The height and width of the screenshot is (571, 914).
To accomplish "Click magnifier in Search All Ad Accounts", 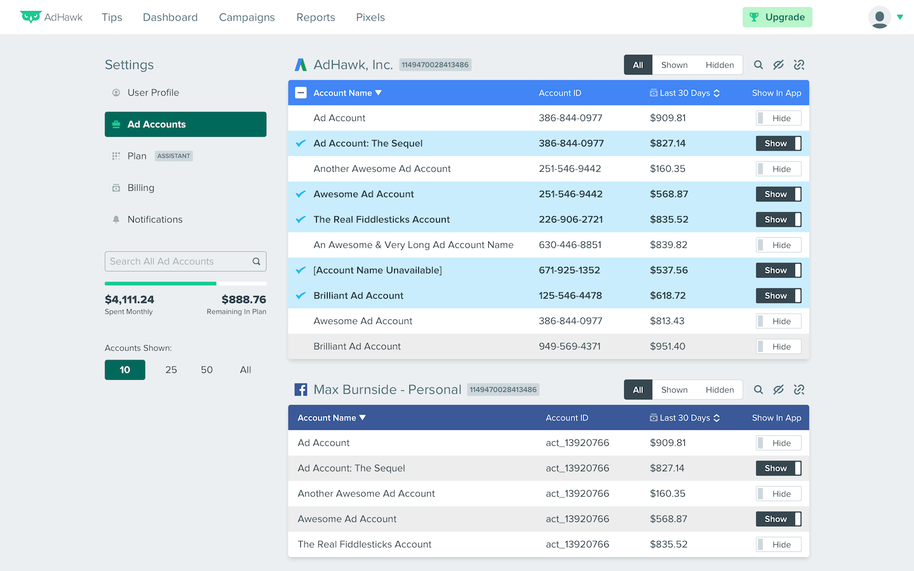I will (256, 261).
